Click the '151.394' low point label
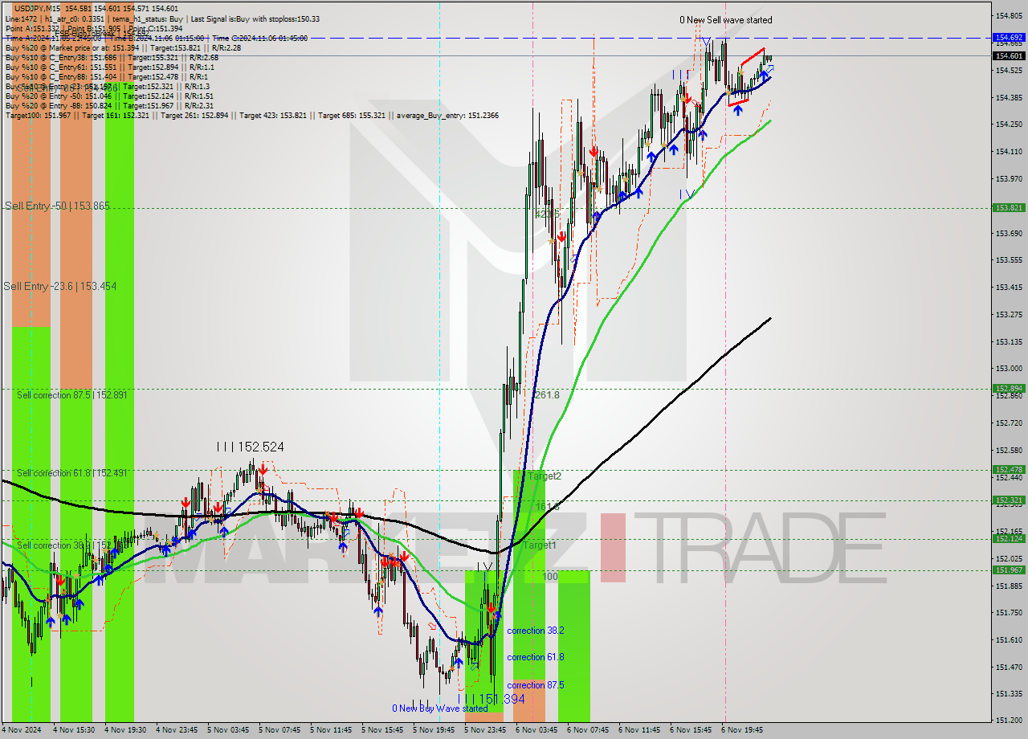This screenshot has width=1028, height=739. coord(502,700)
